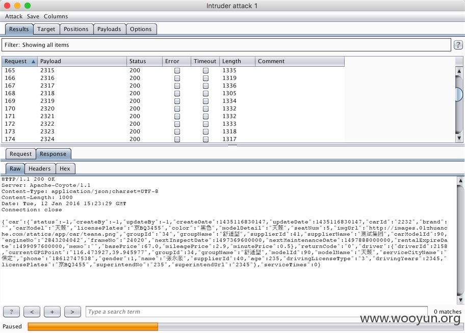
Task: Toggle Timeout checkbox for request 174
Action: coord(205,139)
